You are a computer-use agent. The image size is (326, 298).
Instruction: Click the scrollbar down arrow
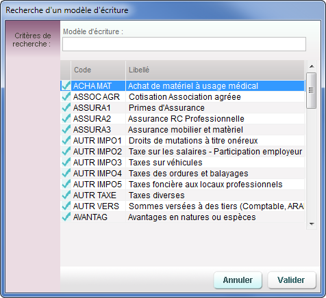[312, 224]
